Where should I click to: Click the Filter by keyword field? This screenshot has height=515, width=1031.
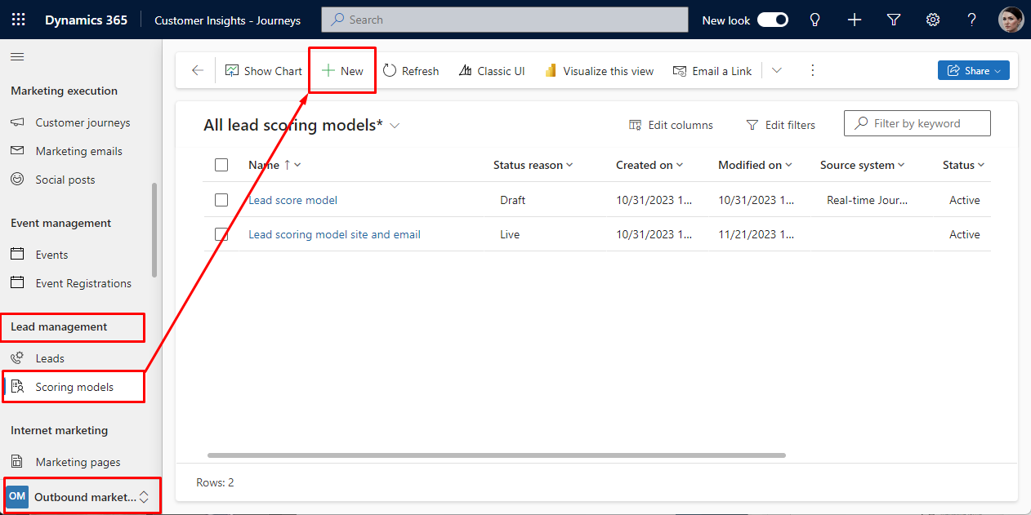(917, 123)
